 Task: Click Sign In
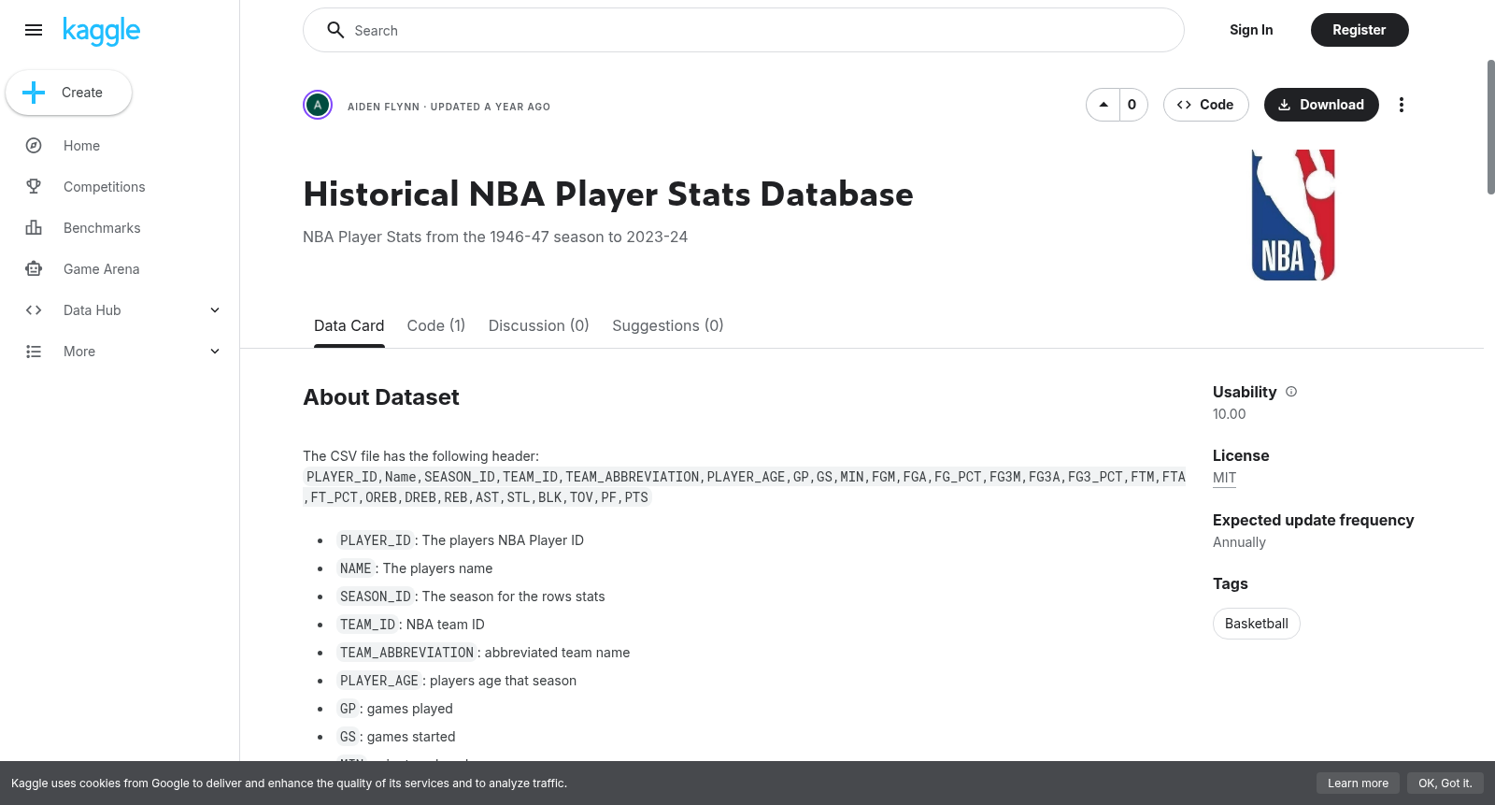pos(1251,30)
